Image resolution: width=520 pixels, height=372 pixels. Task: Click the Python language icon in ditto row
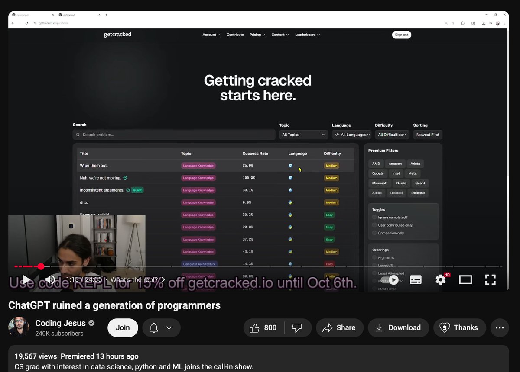290,202
